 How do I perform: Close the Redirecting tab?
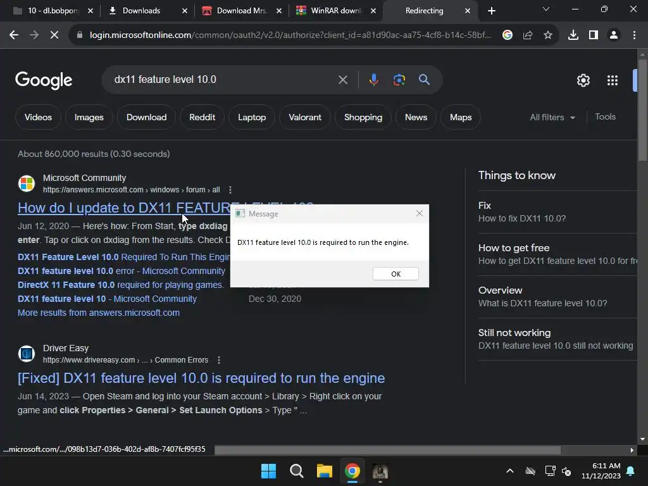(468, 11)
